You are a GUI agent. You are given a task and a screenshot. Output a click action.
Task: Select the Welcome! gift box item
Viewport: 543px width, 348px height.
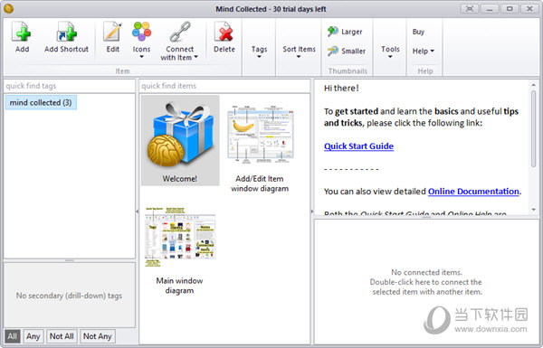[180, 140]
